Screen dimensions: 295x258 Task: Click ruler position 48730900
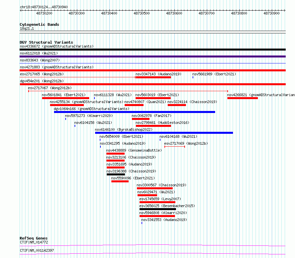[x=272, y=13]
